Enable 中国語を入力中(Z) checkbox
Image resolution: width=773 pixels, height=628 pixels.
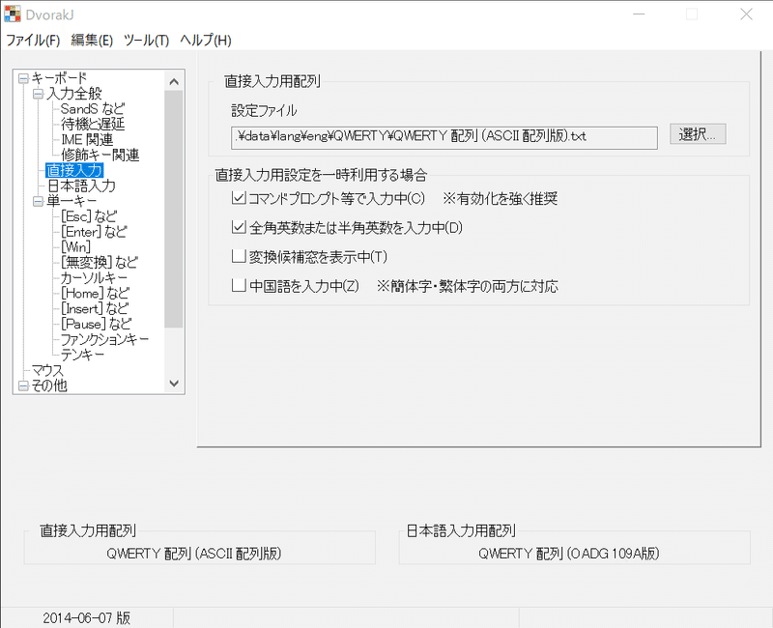[x=239, y=286]
